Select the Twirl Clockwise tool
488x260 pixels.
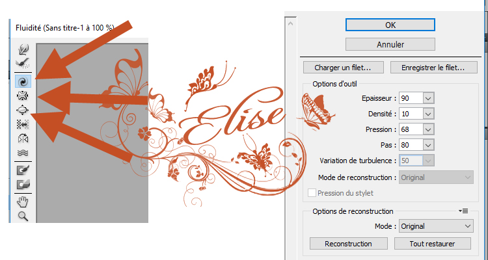point(23,81)
